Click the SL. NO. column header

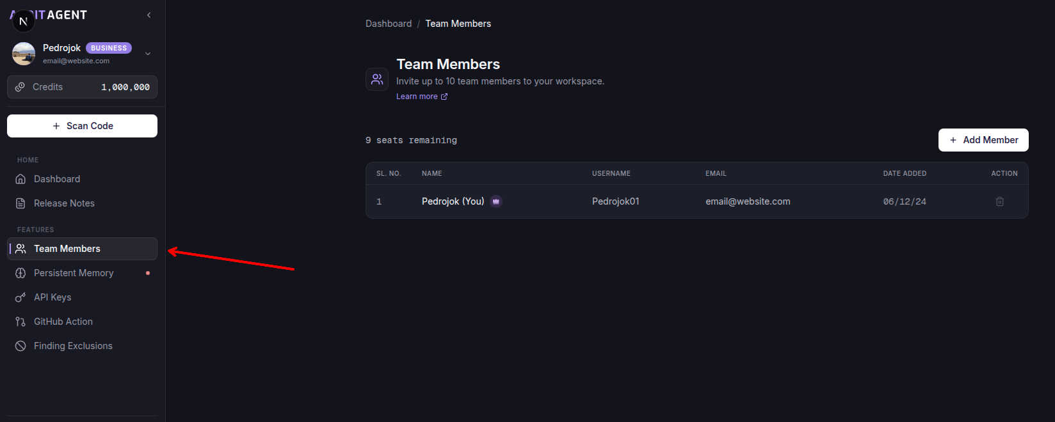[x=389, y=173]
